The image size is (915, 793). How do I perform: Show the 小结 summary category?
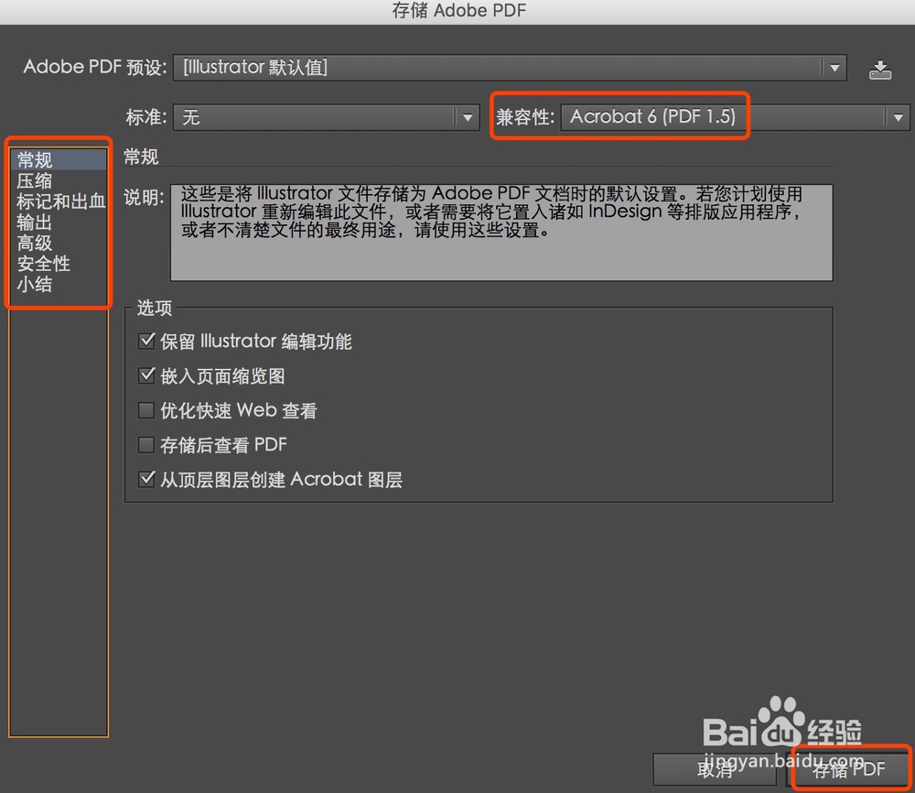coord(59,285)
